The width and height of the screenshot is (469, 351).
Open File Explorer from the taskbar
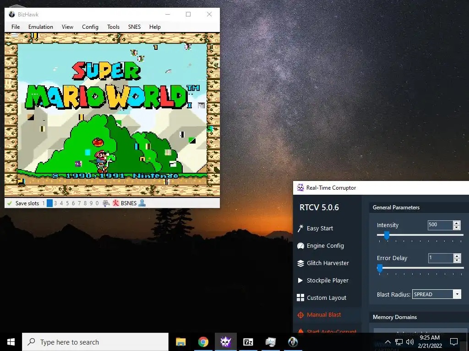click(180, 342)
